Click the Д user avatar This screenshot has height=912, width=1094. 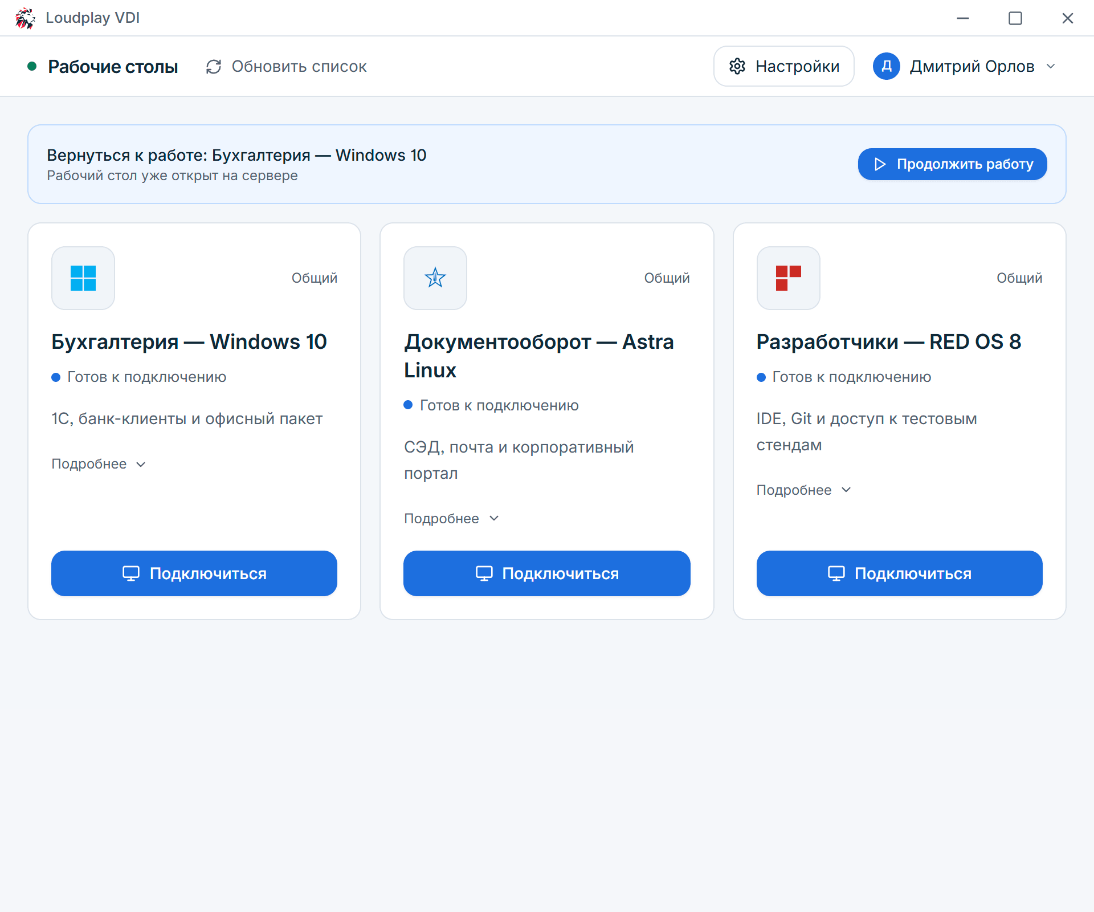coord(886,66)
